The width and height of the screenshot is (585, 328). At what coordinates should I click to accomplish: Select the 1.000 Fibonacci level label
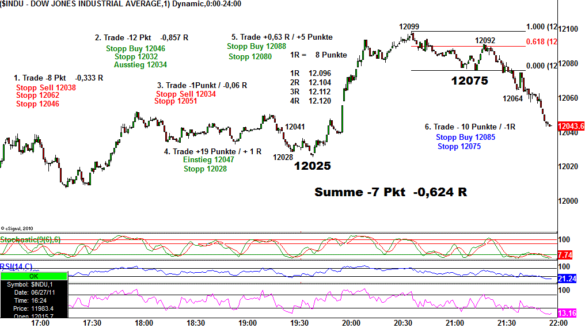point(541,27)
